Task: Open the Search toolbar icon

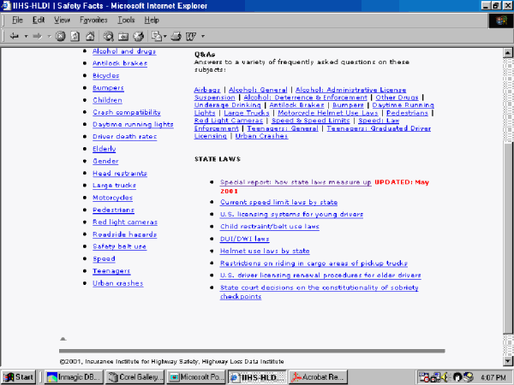Action: click(108, 36)
